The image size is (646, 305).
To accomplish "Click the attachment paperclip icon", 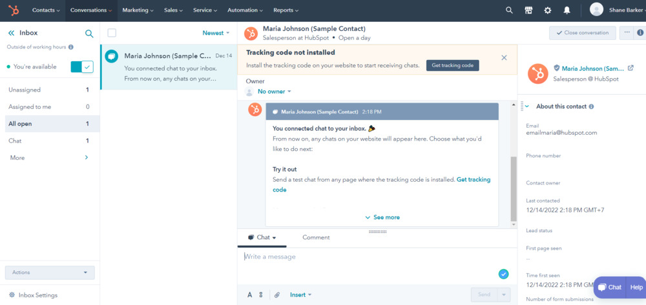I will [277, 295].
